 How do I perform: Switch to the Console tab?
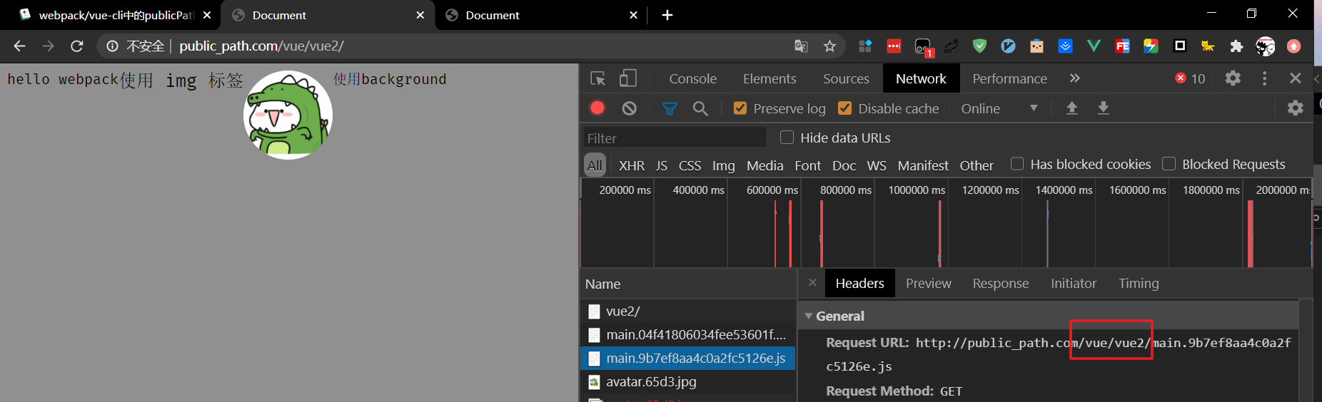coord(692,78)
